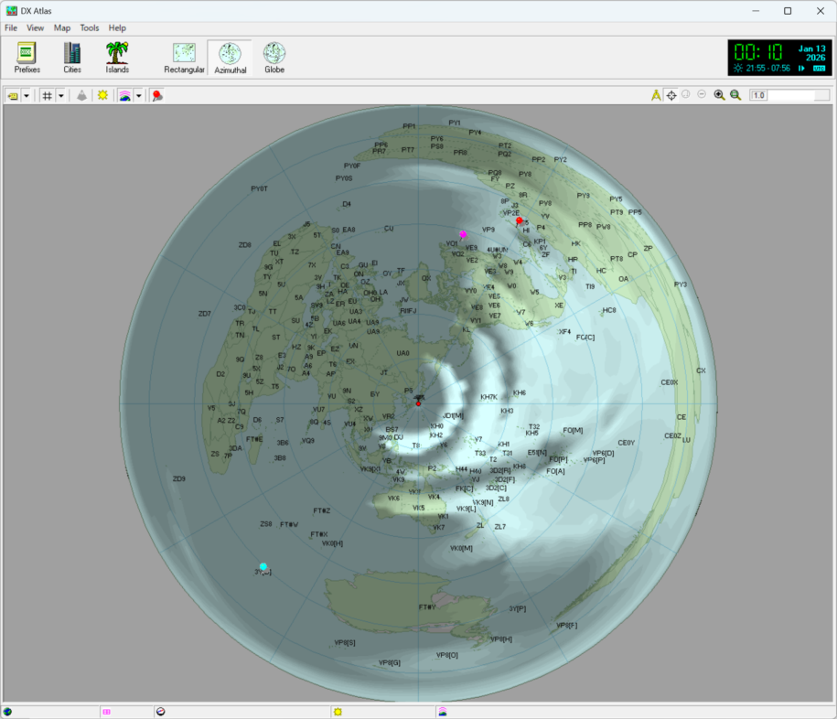
Task: Expand the ionosphere map dropdown arrow
Action: coord(138,95)
